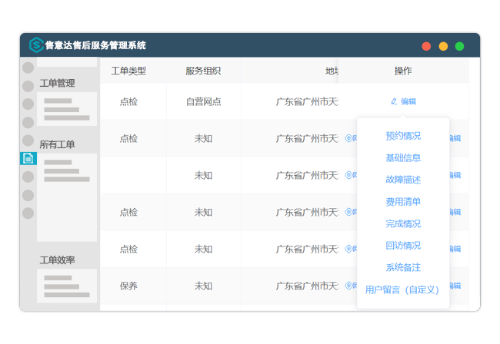Click the green window control dot
The image size is (500, 344).
click(459, 46)
